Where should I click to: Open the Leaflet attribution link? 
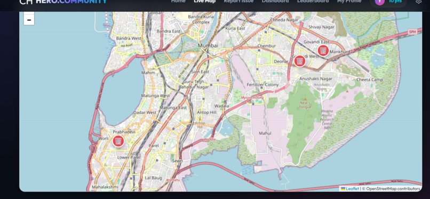(350, 188)
